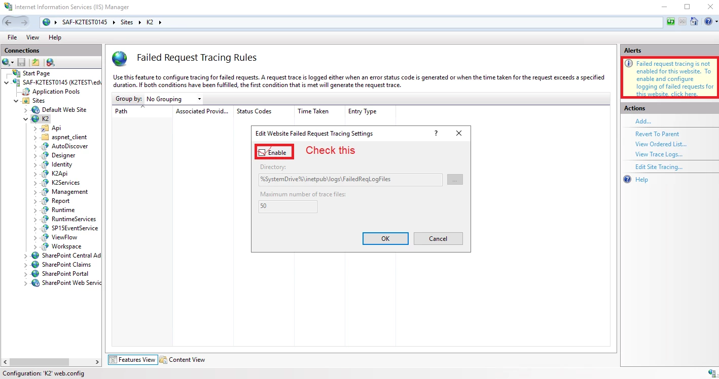Expand the aspnet_client folder

[x=35, y=137]
